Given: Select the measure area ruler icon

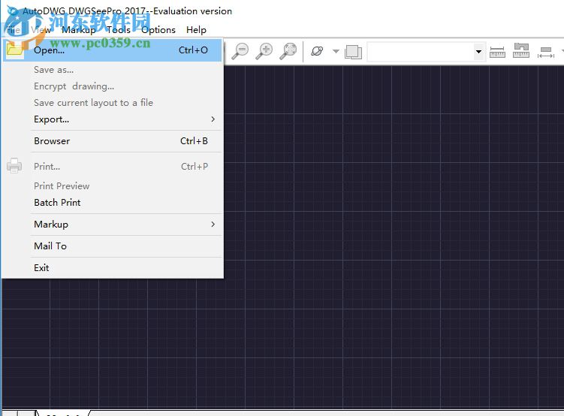Looking at the screenshot, I should click(521, 51).
